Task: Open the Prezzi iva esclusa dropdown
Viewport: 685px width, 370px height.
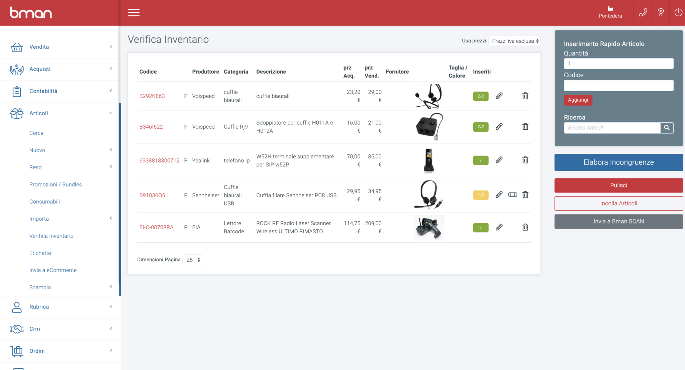Action: coord(514,41)
